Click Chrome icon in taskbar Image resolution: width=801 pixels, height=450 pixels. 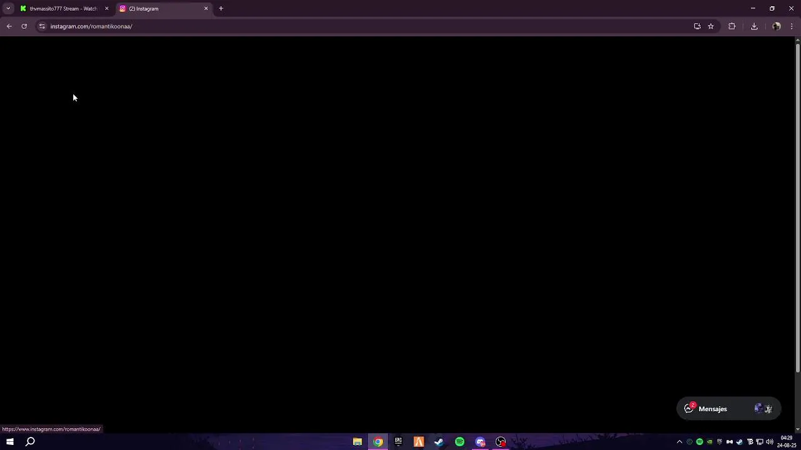(378, 442)
